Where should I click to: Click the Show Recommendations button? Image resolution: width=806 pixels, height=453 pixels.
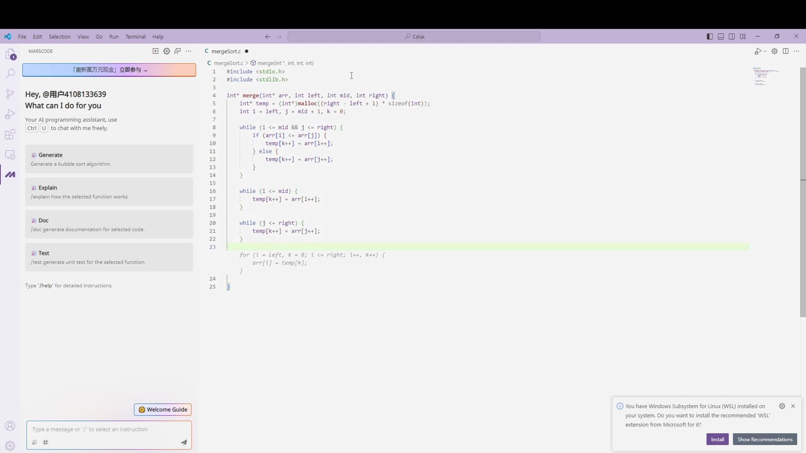[765, 439]
